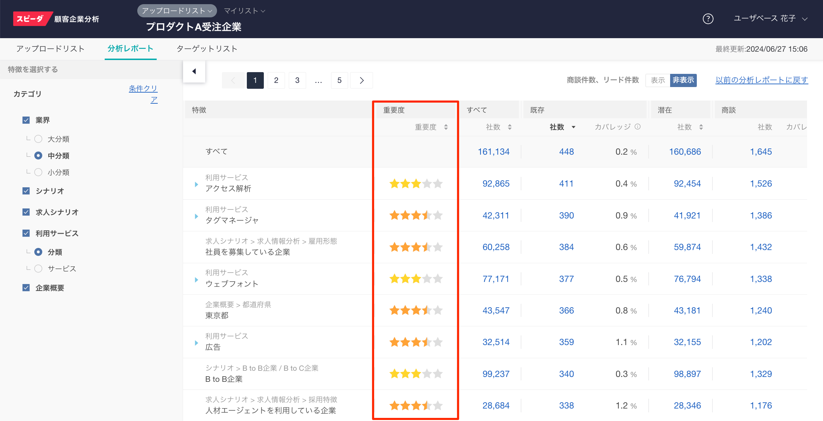
Task: Click the カバレッジ info icon
Action: [638, 127]
